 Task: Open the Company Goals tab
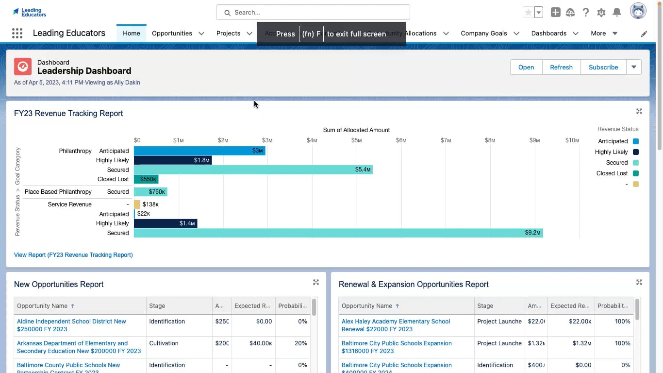[484, 34]
